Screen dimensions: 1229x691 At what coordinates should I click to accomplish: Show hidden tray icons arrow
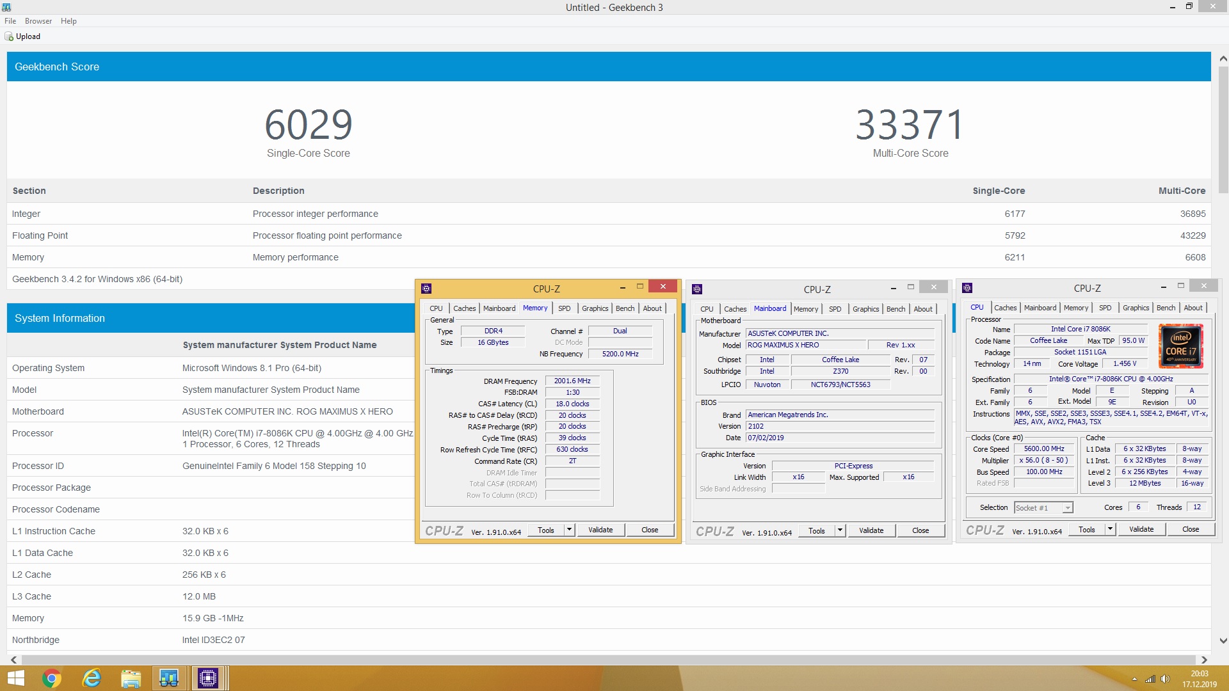tap(1134, 679)
